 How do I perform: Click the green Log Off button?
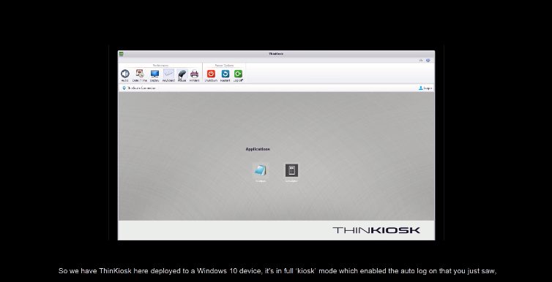pyautogui.click(x=239, y=75)
